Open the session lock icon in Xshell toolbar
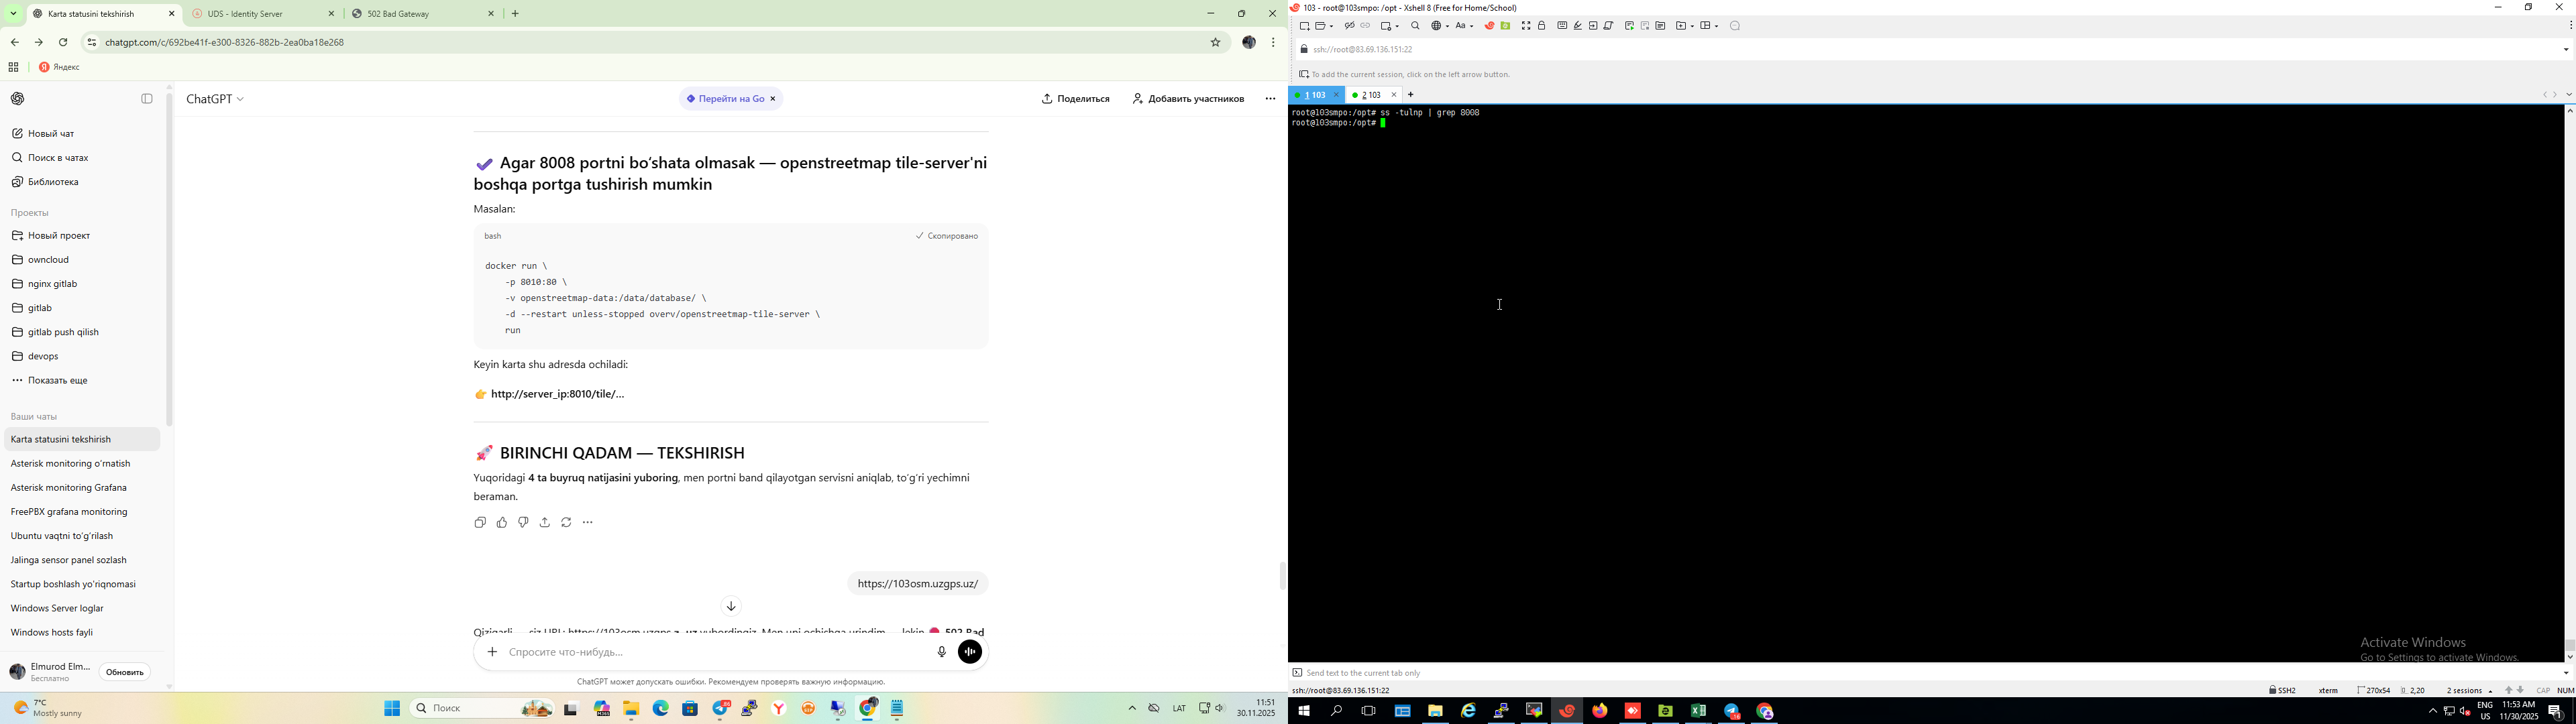The width and height of the screenshot is (2576, 724). coord(1542,26)
